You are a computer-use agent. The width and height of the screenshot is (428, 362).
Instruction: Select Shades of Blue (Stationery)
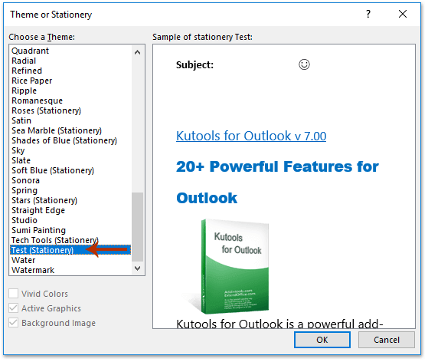(70, 140)
